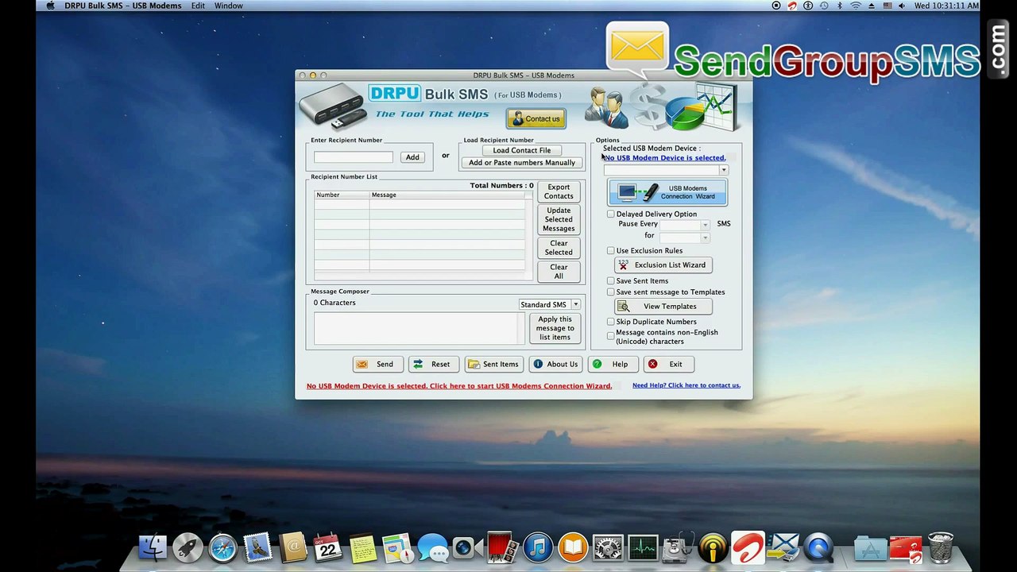Open QuickTime Player from the Dock

(x=818, y=548)
